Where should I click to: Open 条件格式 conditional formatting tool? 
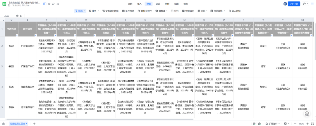pyautogui.click(x=128, y=11)
